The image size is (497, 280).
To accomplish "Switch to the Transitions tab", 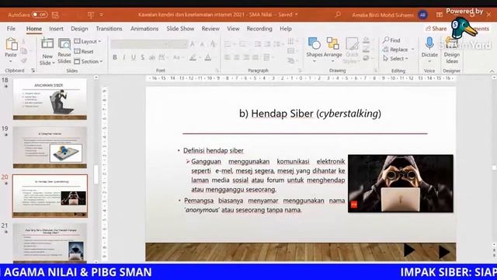I will click(109, 29).
